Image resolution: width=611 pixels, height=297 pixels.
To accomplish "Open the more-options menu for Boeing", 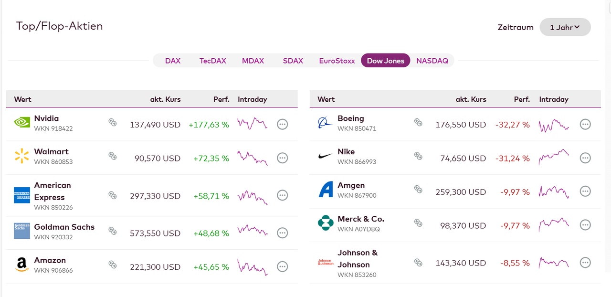I will tap(585, 125).
